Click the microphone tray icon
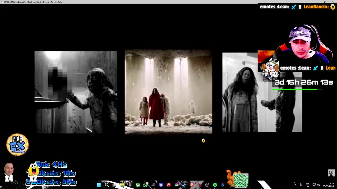The image size is (337, 189). (301, 185)
